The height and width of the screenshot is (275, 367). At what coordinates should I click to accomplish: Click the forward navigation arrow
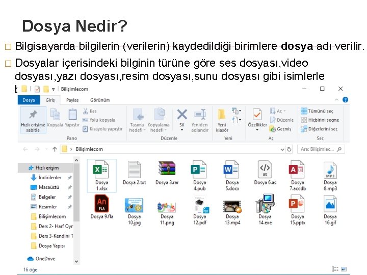click(x=37, y=149)
